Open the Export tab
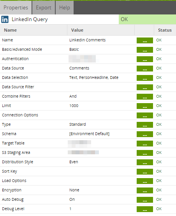Screen dimensions: 176x216 point(44,7)
